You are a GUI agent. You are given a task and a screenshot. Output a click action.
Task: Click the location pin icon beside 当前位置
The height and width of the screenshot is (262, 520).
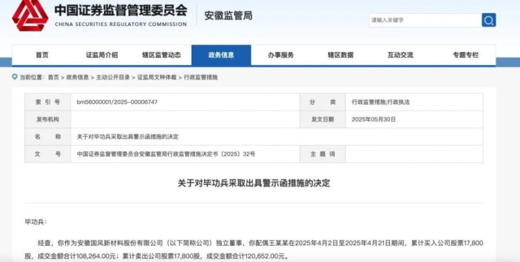pyautogui.click(x=14, y=77)
